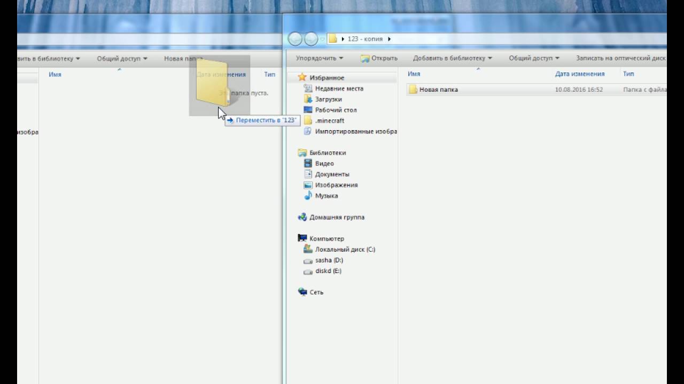Open the Видео library

(324, 163)
